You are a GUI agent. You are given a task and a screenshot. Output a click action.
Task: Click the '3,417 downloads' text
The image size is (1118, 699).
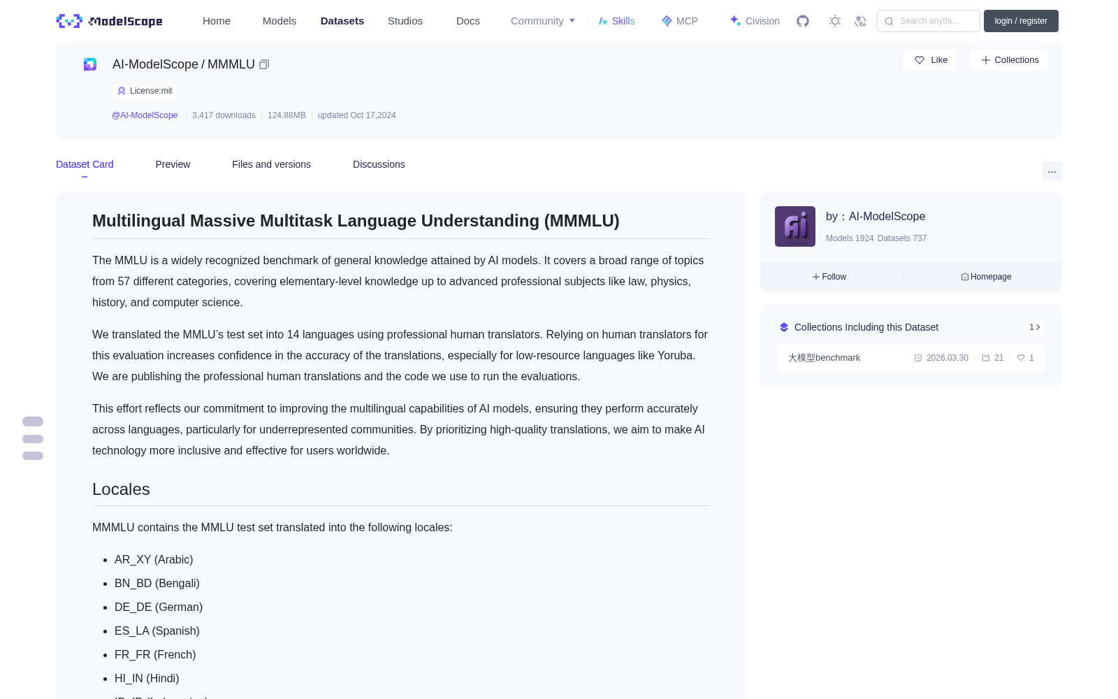click(224, 115)
